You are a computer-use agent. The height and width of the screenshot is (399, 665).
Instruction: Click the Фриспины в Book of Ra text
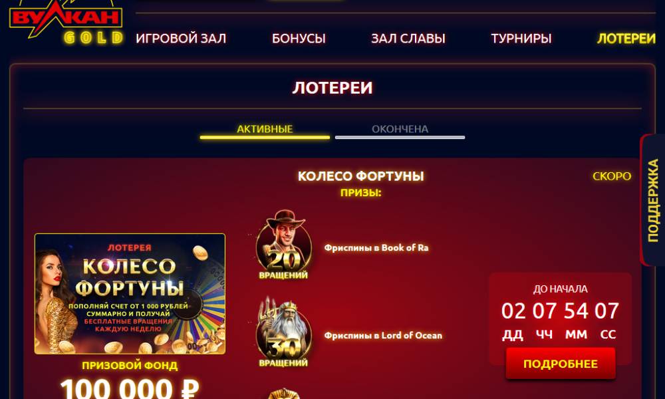coord(376,247)
